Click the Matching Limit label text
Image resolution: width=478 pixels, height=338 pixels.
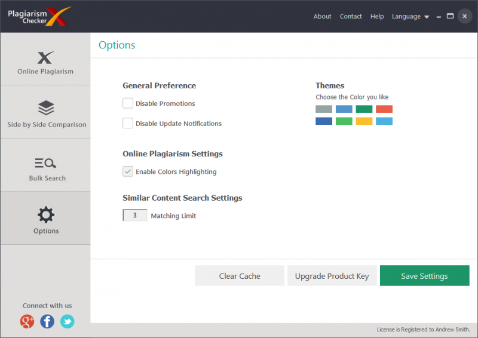click(x=173, y=216)
